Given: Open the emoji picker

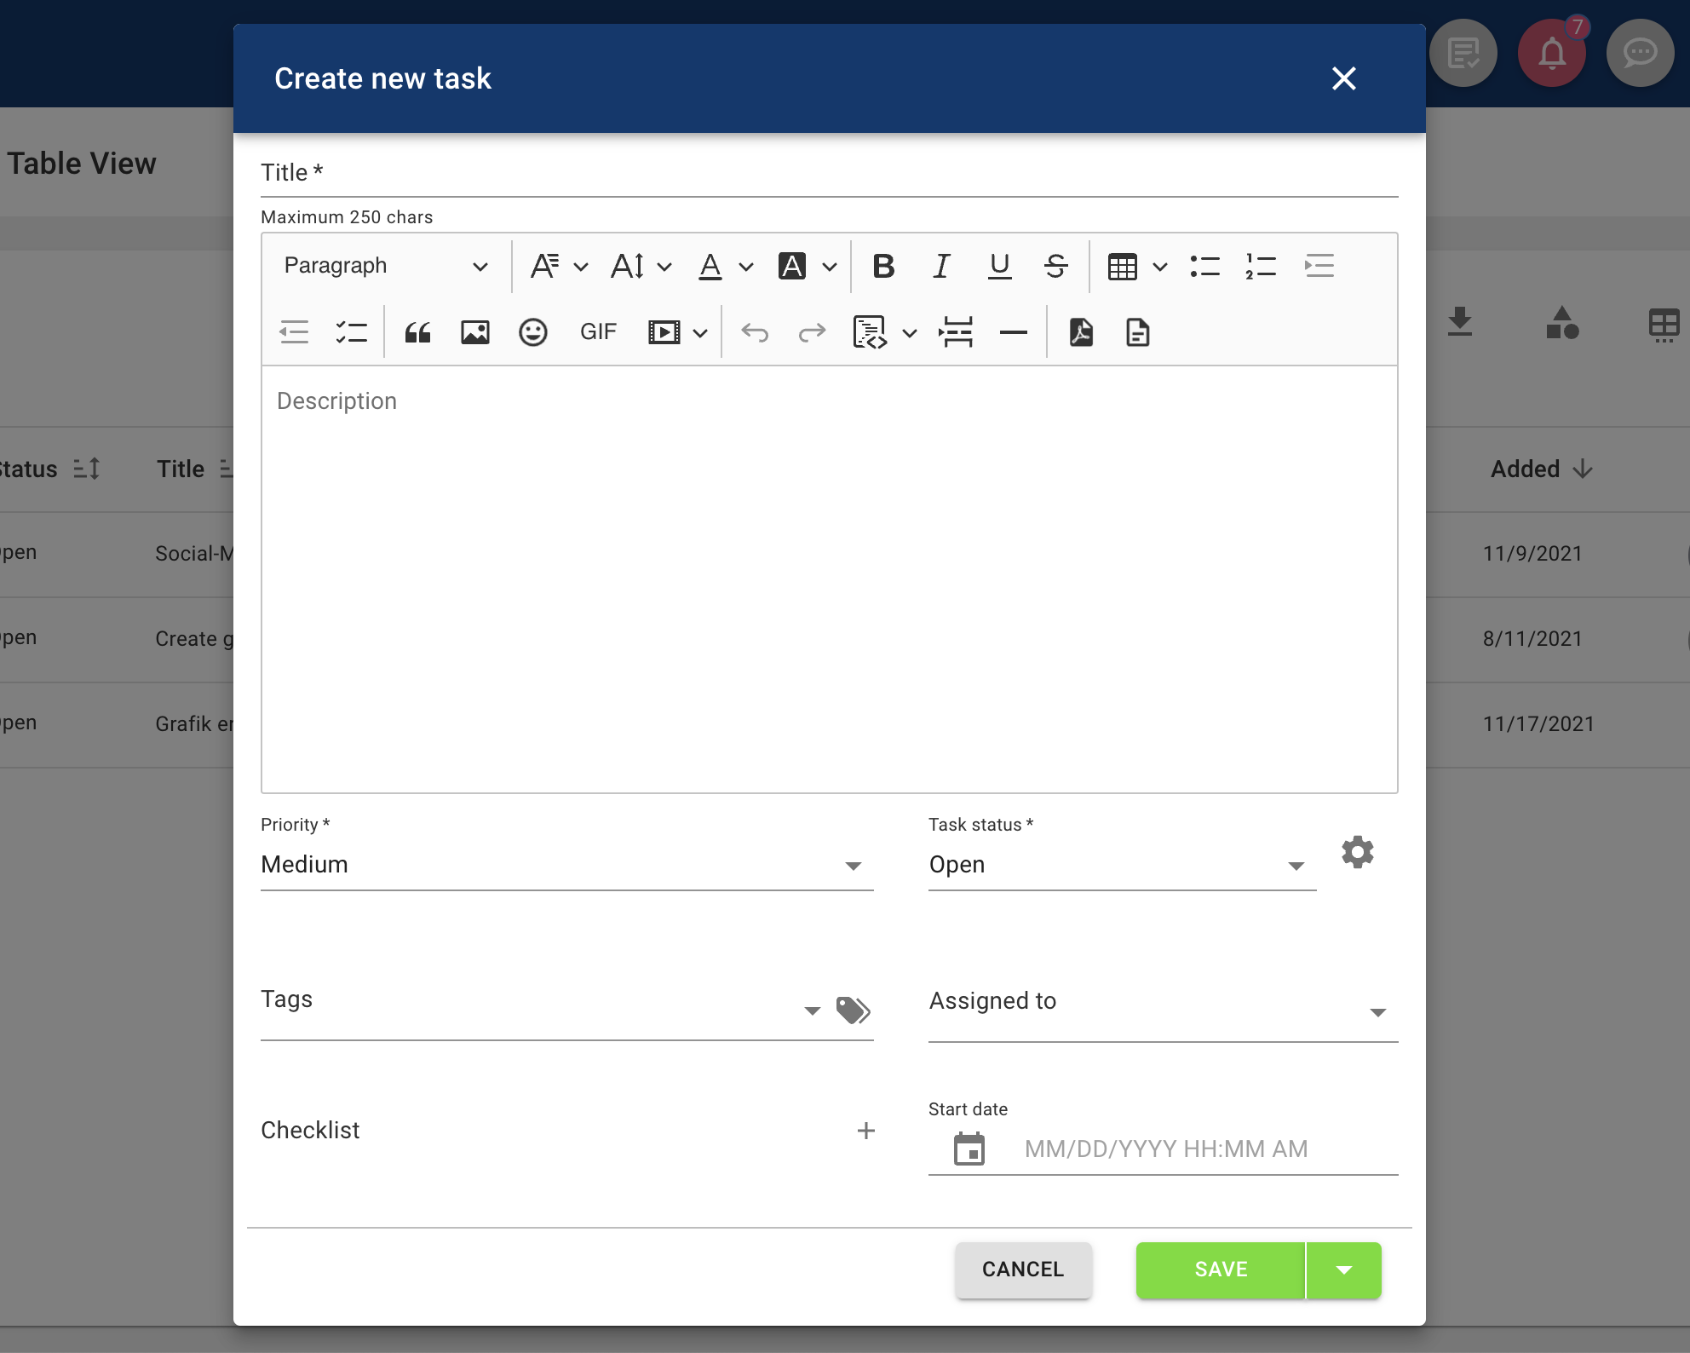Looking at the screenshot, I should (533, 332).
